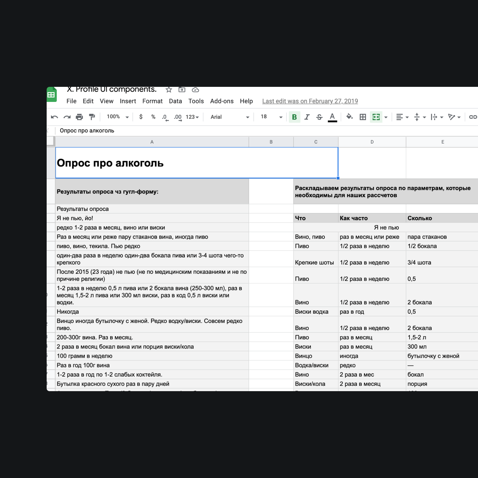The height and width of the screenshot is (478, 478).
Task: Click the Move to folder icon
Action: click(x=182, y=90)
